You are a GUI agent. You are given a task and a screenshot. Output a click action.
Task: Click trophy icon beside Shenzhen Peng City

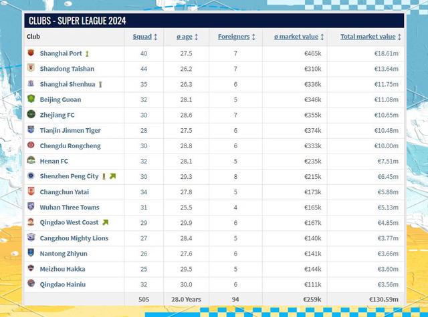click(104, 176)
